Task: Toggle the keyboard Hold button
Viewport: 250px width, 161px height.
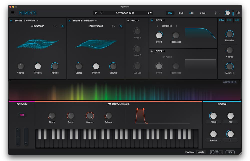Action: tap(22, 115)
